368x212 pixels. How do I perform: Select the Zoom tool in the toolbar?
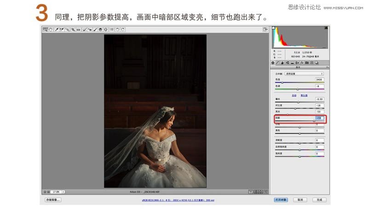point(45,29)
